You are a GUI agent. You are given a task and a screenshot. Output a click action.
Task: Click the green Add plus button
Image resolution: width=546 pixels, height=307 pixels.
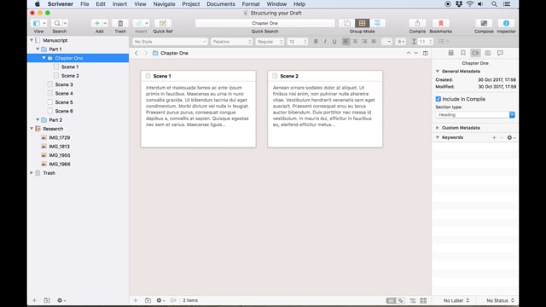pos(97,23)
